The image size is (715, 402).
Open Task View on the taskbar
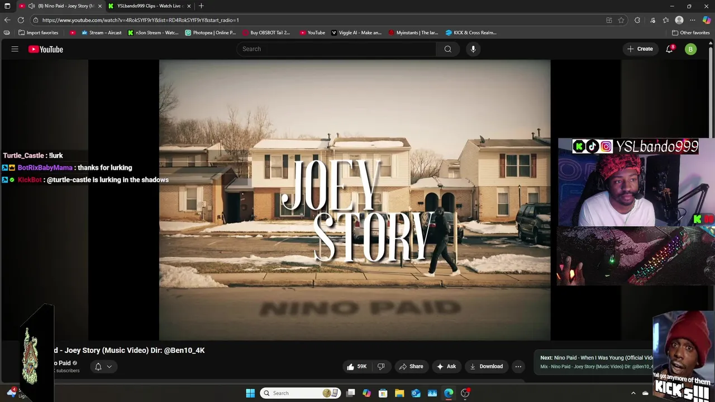pyautogui.click(x=350, y=393)
